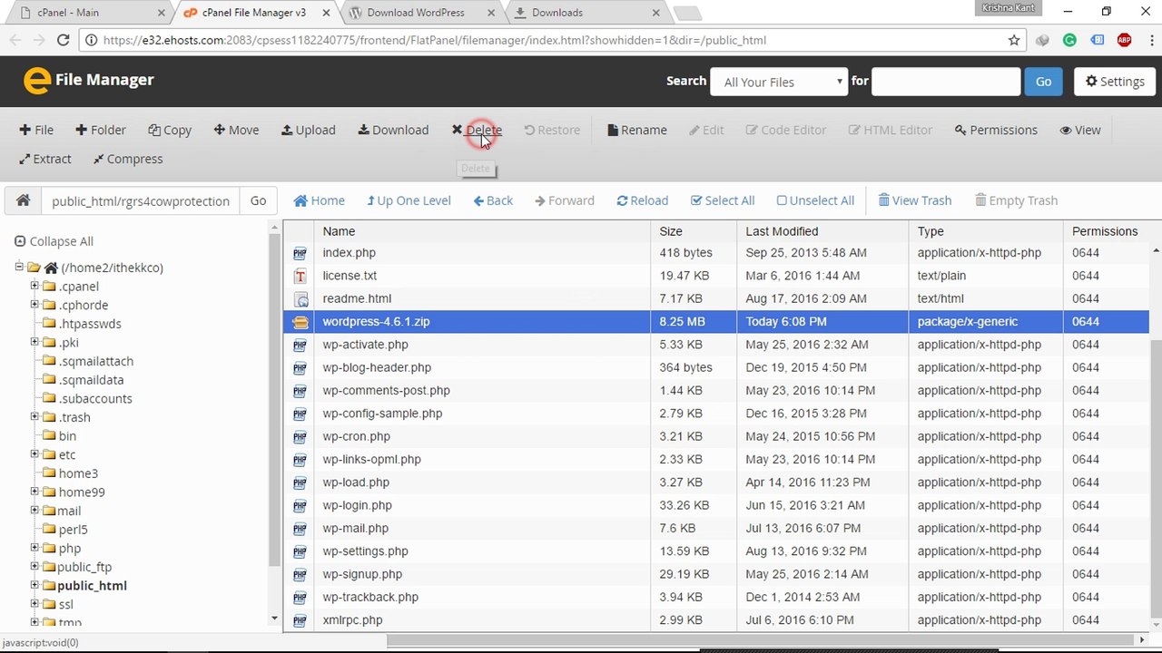The image size is (1162, 653).
Task: Click Collapse All in folder tree
Action: (x=54, y=241)
